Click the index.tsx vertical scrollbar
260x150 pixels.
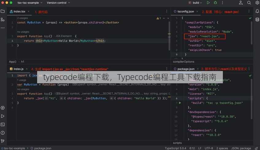[x=169, y=36]
